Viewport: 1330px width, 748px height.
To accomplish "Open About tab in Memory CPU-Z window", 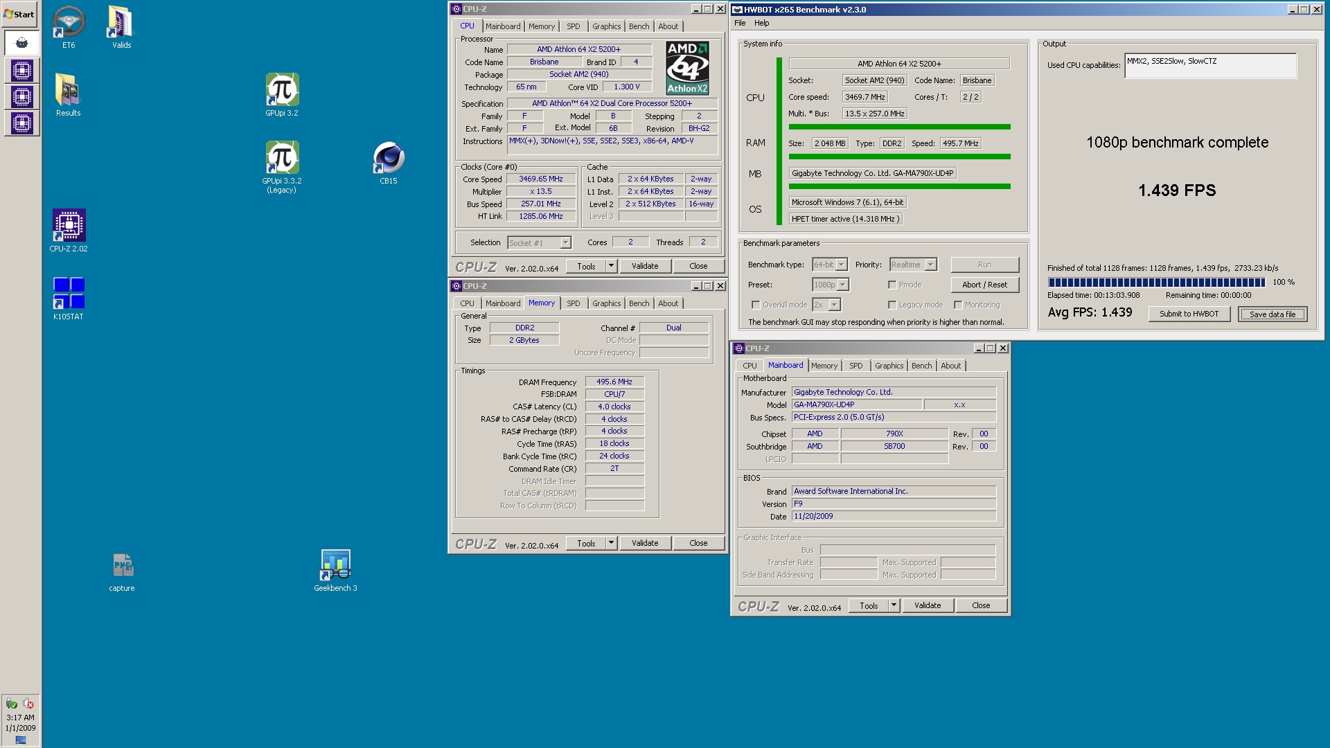I will coord(668,303).
